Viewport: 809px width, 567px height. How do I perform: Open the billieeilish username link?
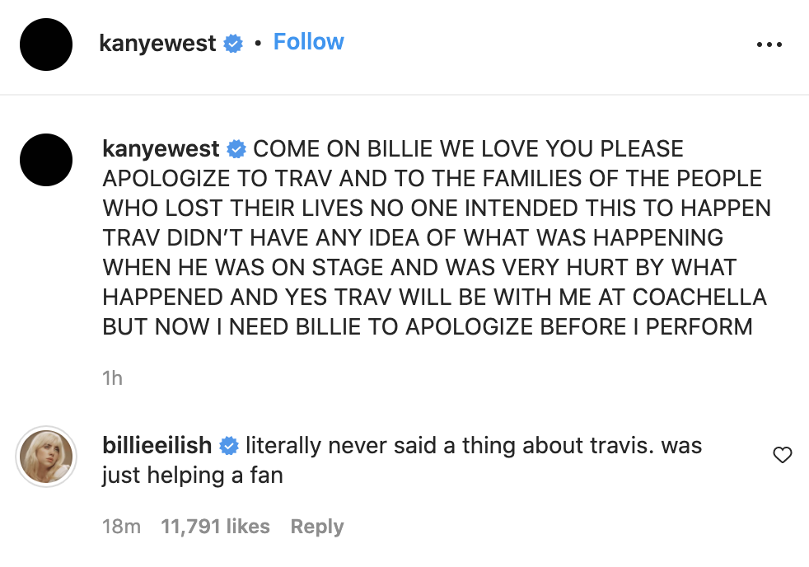[x=157, y=445]
